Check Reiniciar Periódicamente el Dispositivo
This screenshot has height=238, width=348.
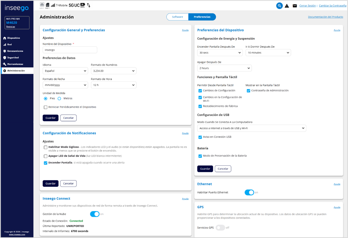(x=46, y=107)
